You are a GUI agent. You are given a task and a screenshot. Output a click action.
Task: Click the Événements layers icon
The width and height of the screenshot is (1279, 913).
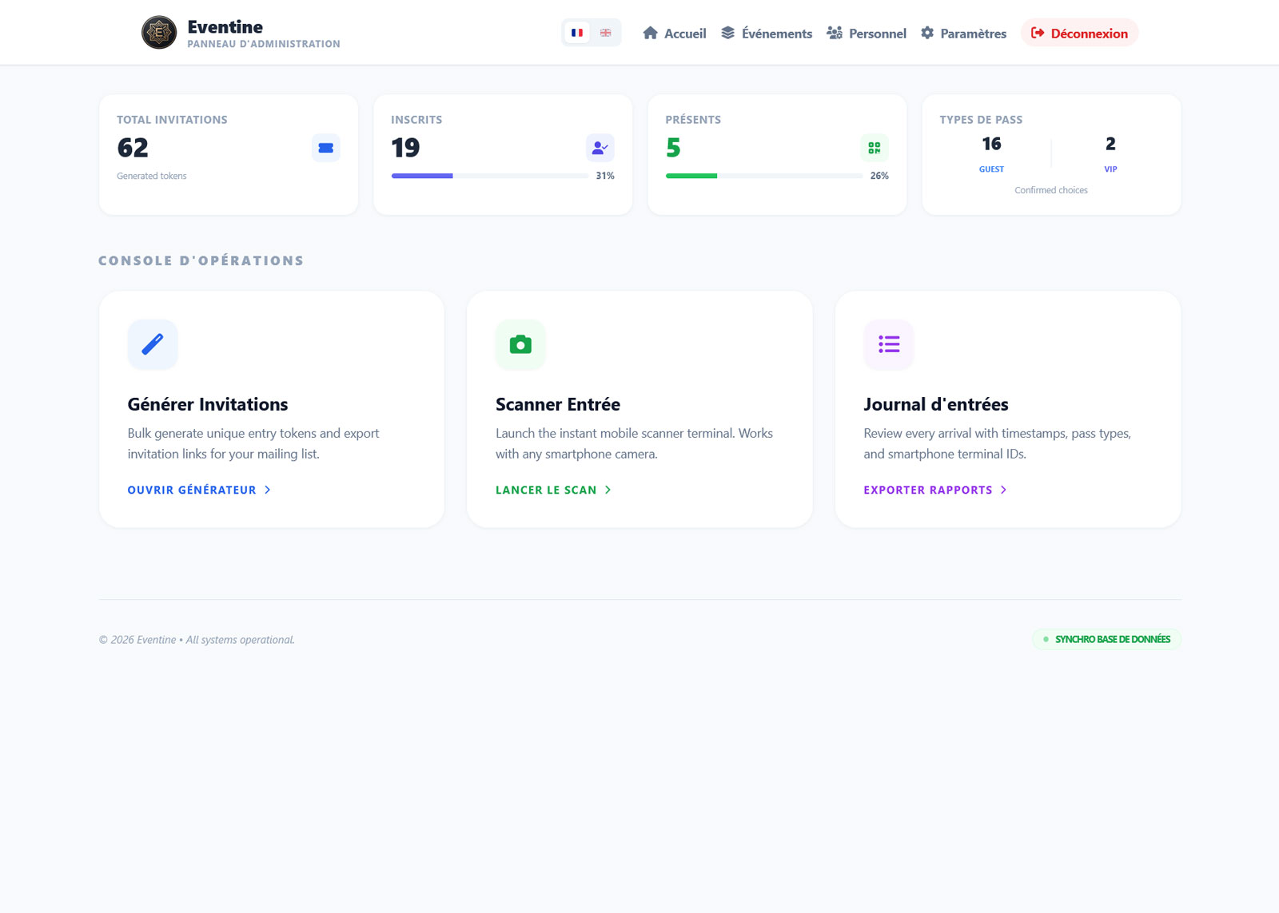[727, 33]
